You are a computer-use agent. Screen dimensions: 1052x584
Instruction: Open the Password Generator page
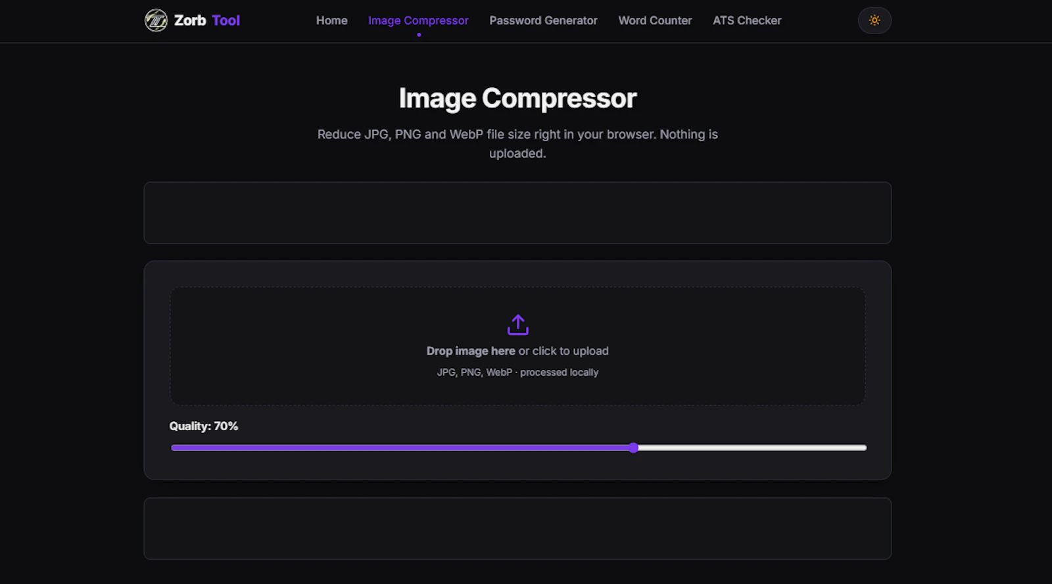click(543, 20)
